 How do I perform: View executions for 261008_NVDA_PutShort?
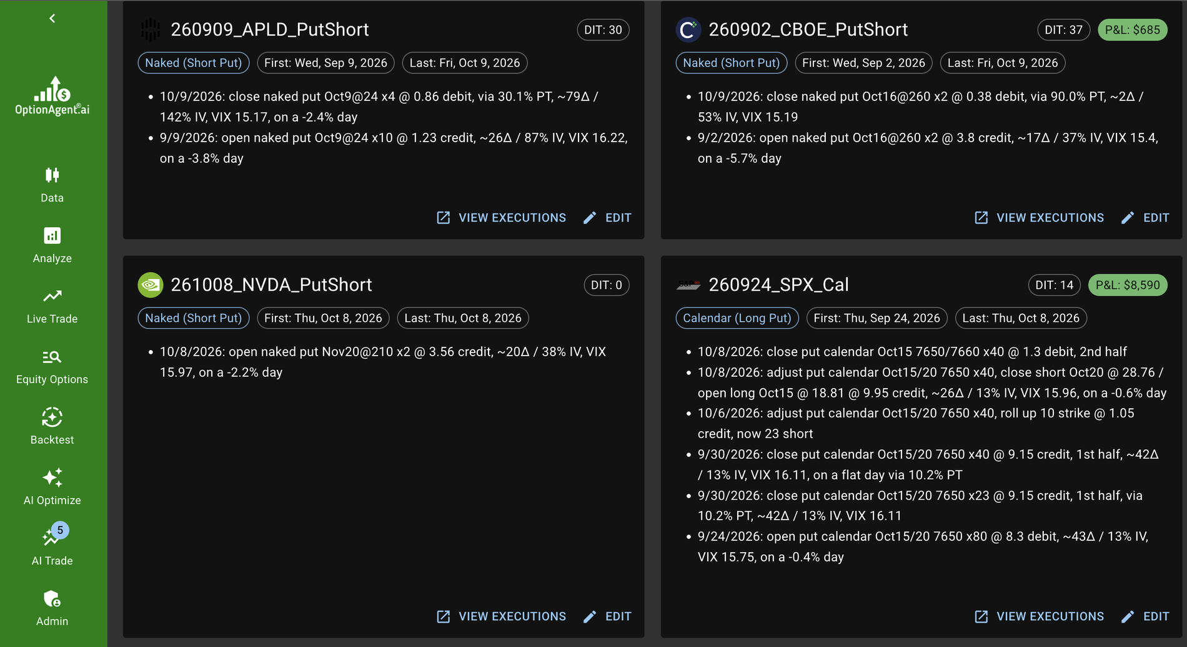coord(501,616)
